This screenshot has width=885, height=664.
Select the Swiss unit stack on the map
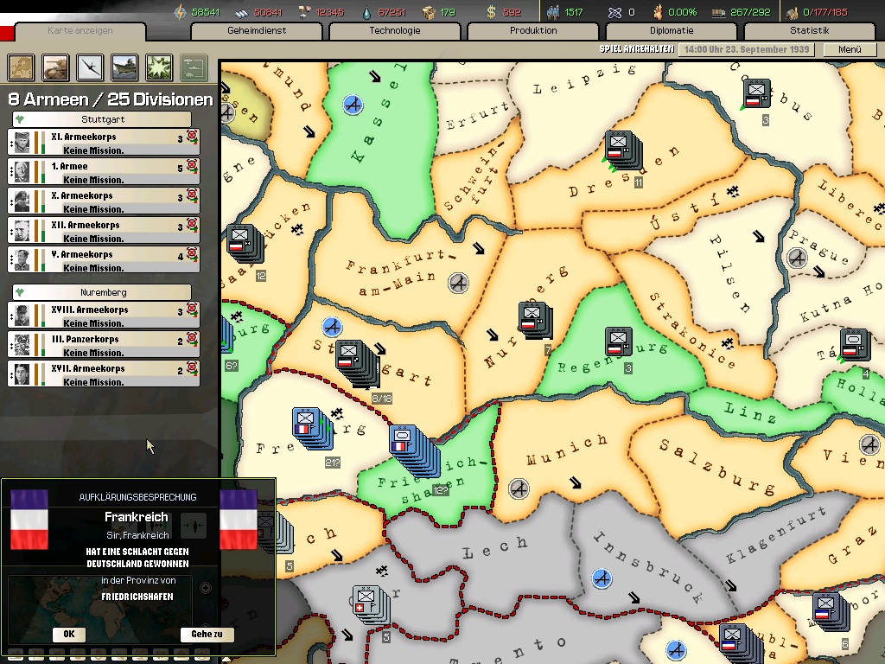coord(371,603)
